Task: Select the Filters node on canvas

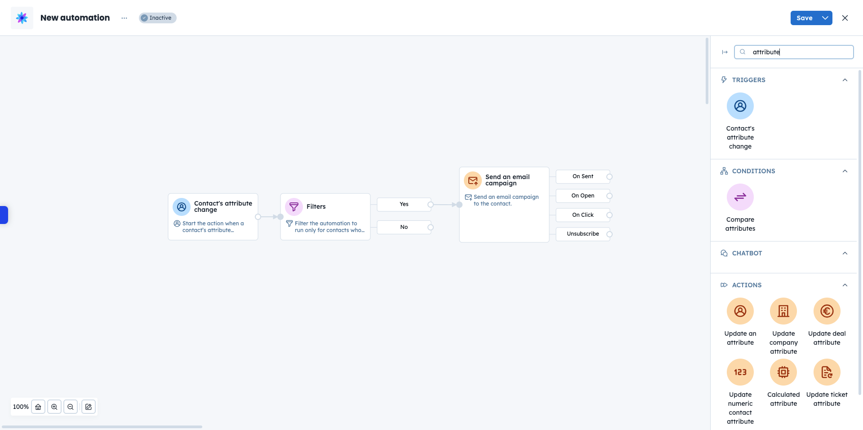Action: tap(325, 216)
